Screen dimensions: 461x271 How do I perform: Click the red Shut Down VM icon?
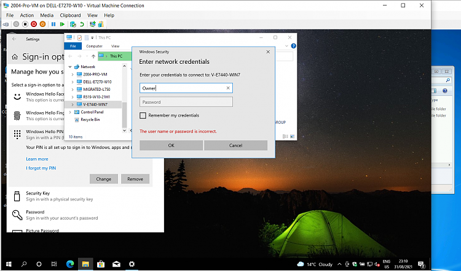point(34,25)
